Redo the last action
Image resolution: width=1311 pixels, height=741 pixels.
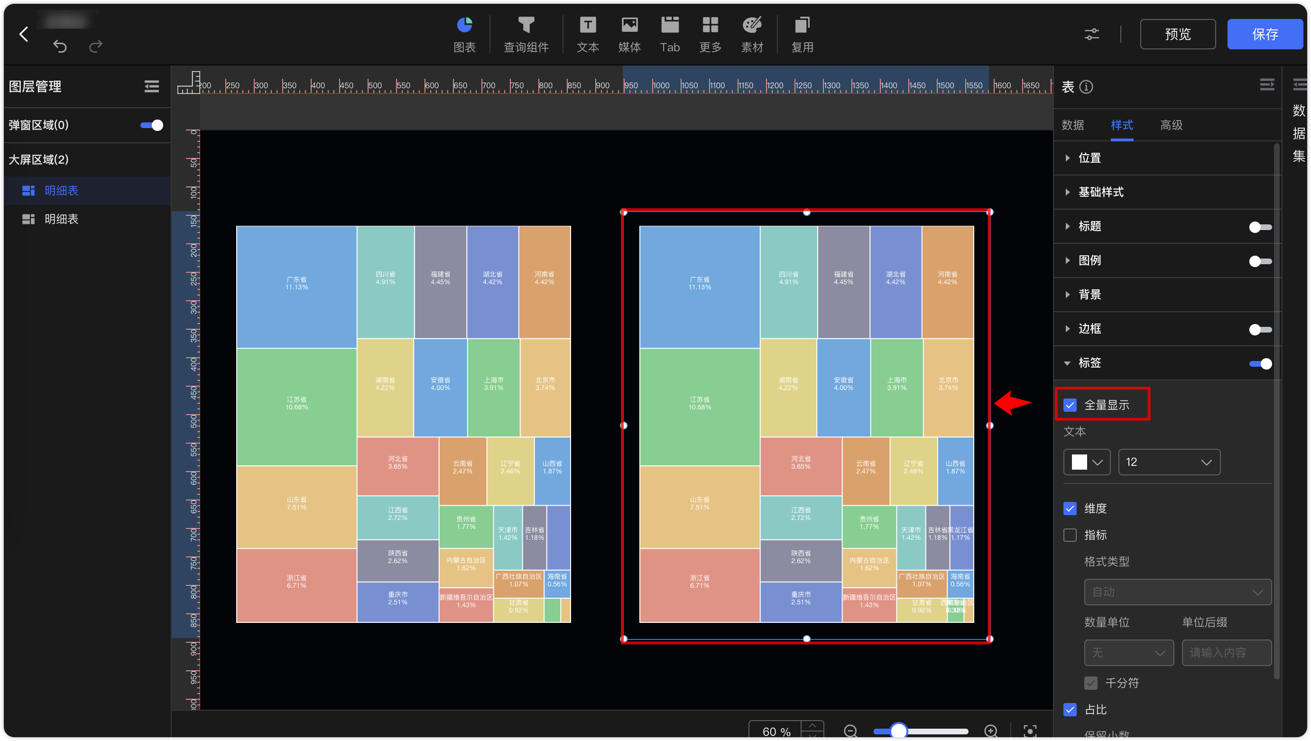coord(96,46)
